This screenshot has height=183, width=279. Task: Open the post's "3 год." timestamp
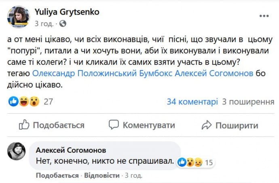44,24
